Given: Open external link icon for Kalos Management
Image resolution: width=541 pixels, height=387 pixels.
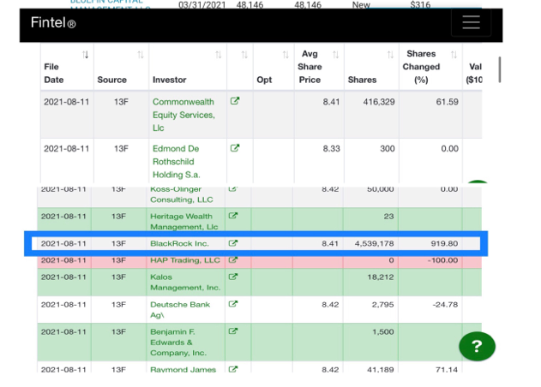Looking at the screenshot, I should click(x=232, y=277).
